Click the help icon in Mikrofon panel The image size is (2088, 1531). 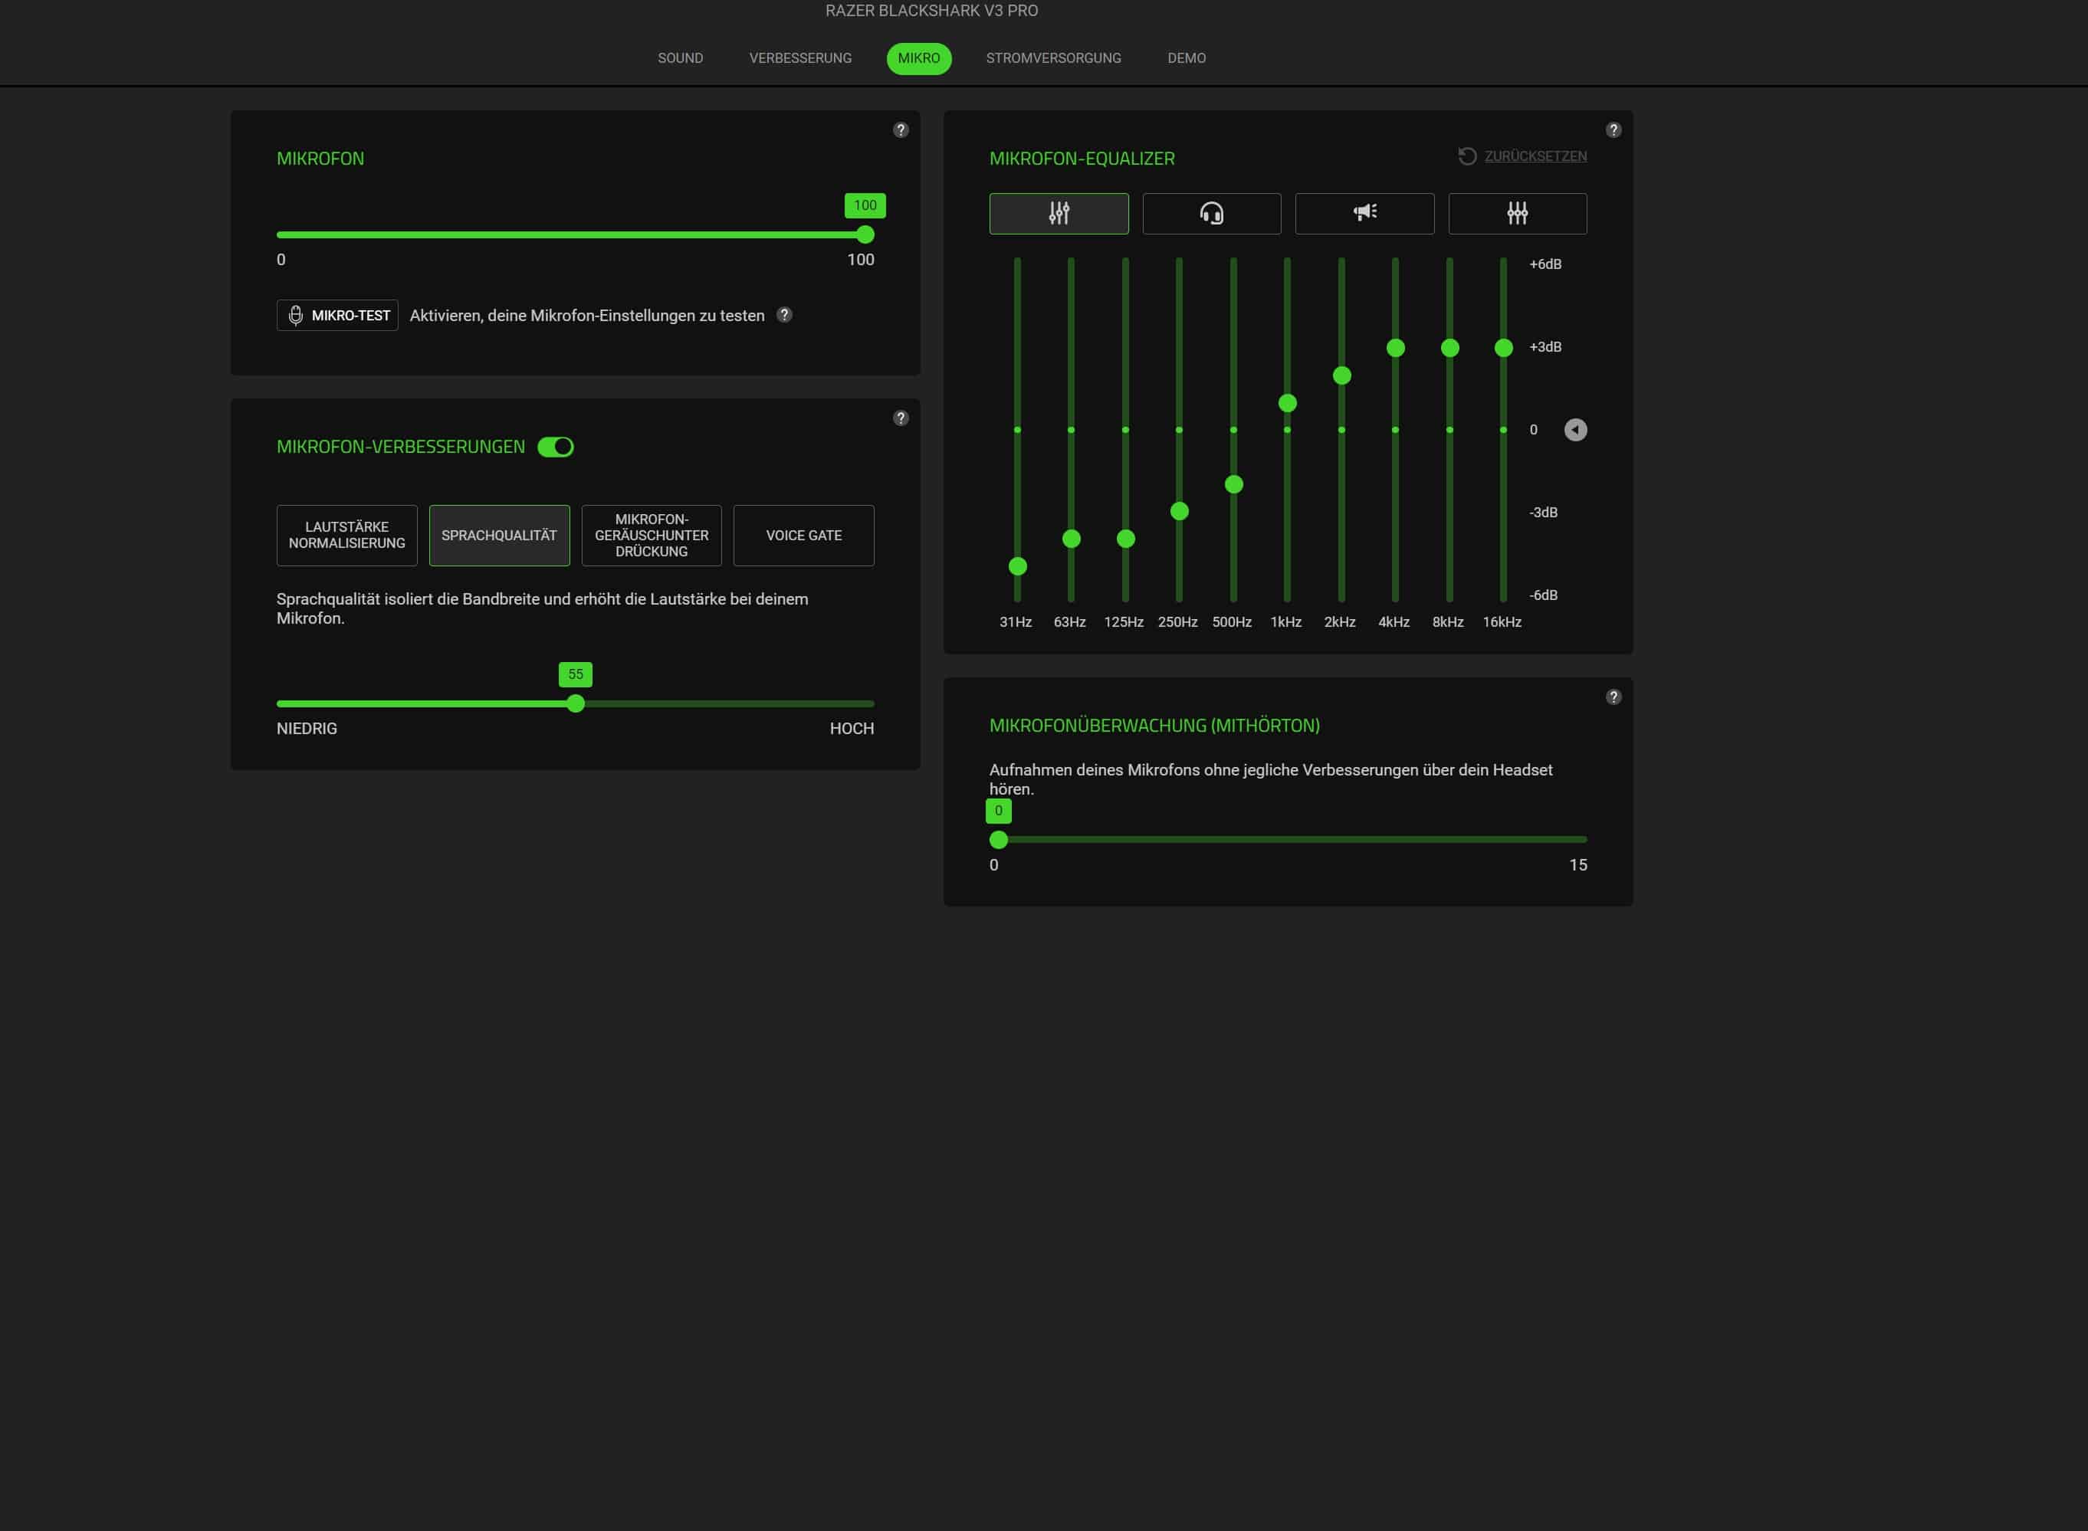click(x=901, y=129)
